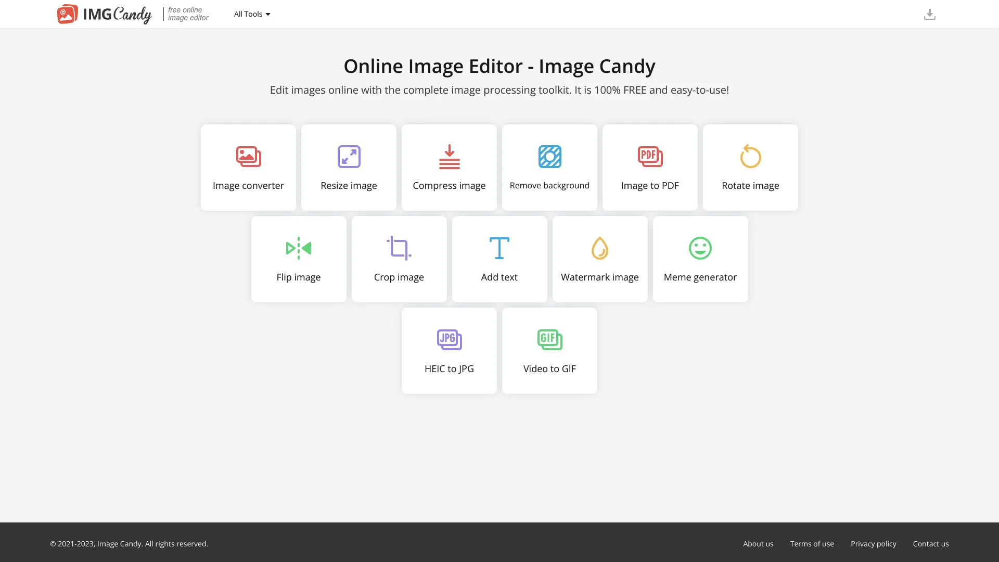Viewport: 999px width, 562px height.
Task: Open the Flip image tool
Action: (x=298, y=259)
